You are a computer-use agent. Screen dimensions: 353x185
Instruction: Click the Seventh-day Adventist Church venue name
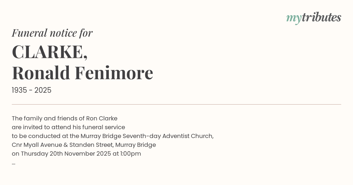(168, 136)
